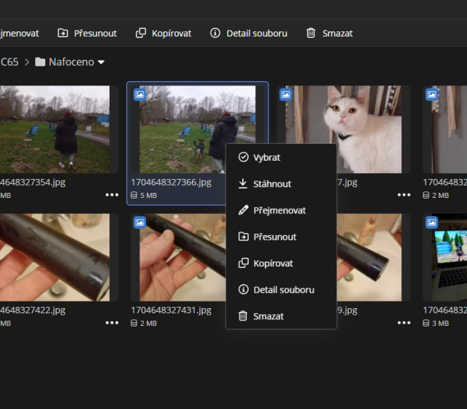467x409 pixels.
Task: Click the Přesunout button in top toolbar
Action: 88,34
